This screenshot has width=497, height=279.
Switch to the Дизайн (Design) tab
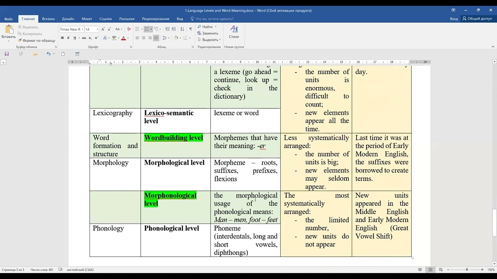click(x=68, y=19)
